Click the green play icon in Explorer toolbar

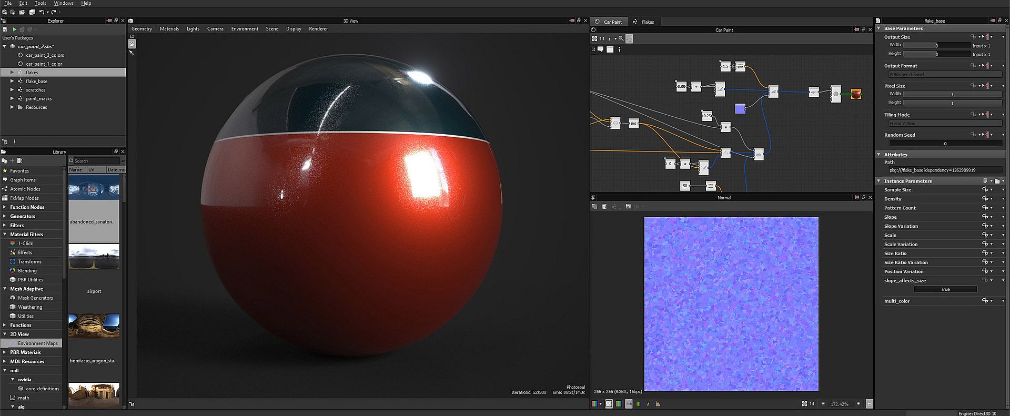point(14,29)
